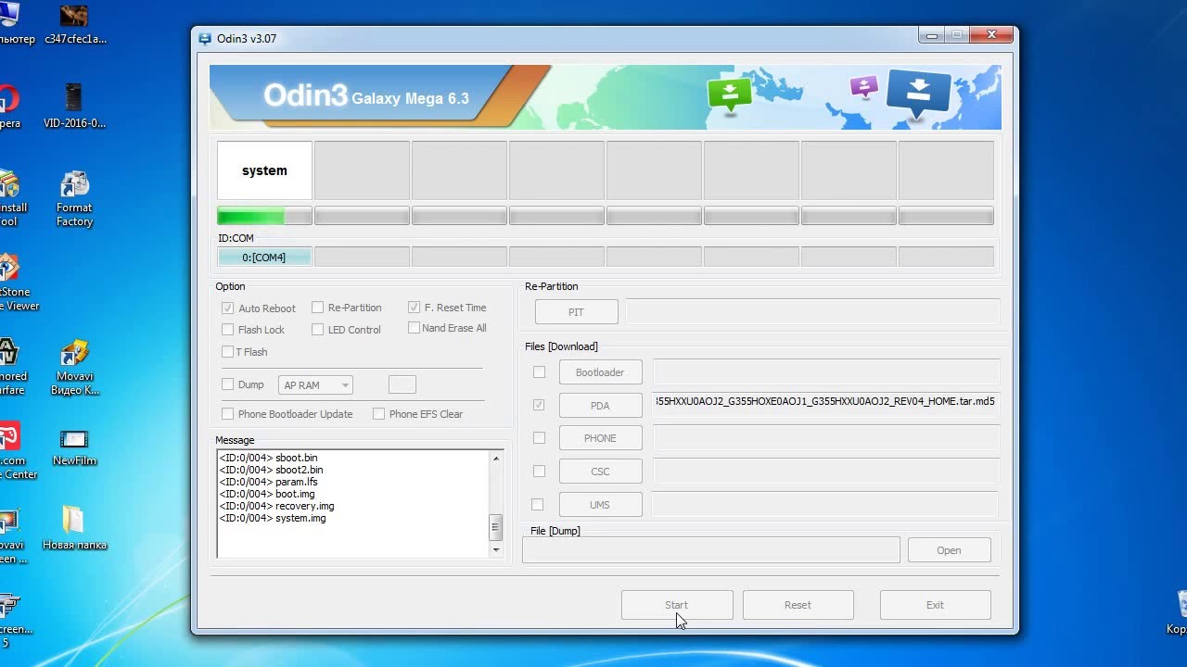Enable the Dump checkbox

[227, 384]
